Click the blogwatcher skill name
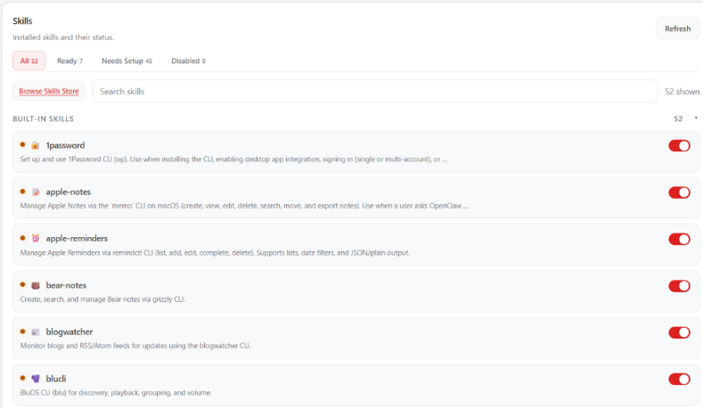The width and height of the screenshot is (703, 409). (x=69, y=331)
